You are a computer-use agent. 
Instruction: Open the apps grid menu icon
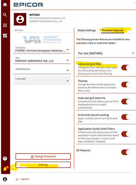pos(5,25)
